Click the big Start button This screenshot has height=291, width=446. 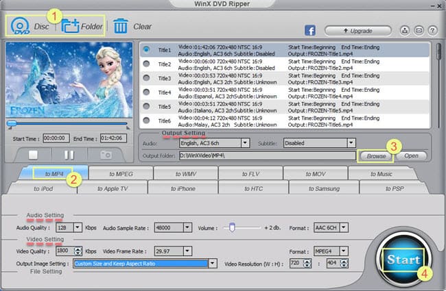(x=403, y=260)
